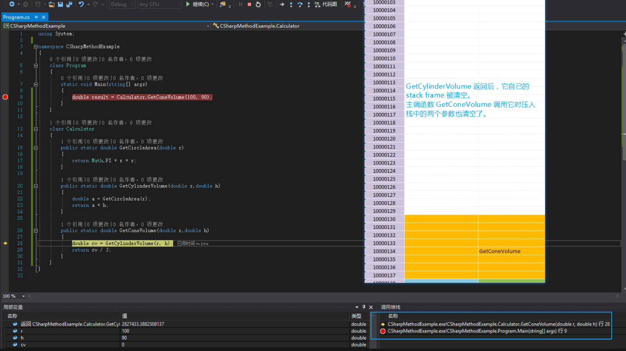Click the 值 column header in locals

tap(235, 316)
